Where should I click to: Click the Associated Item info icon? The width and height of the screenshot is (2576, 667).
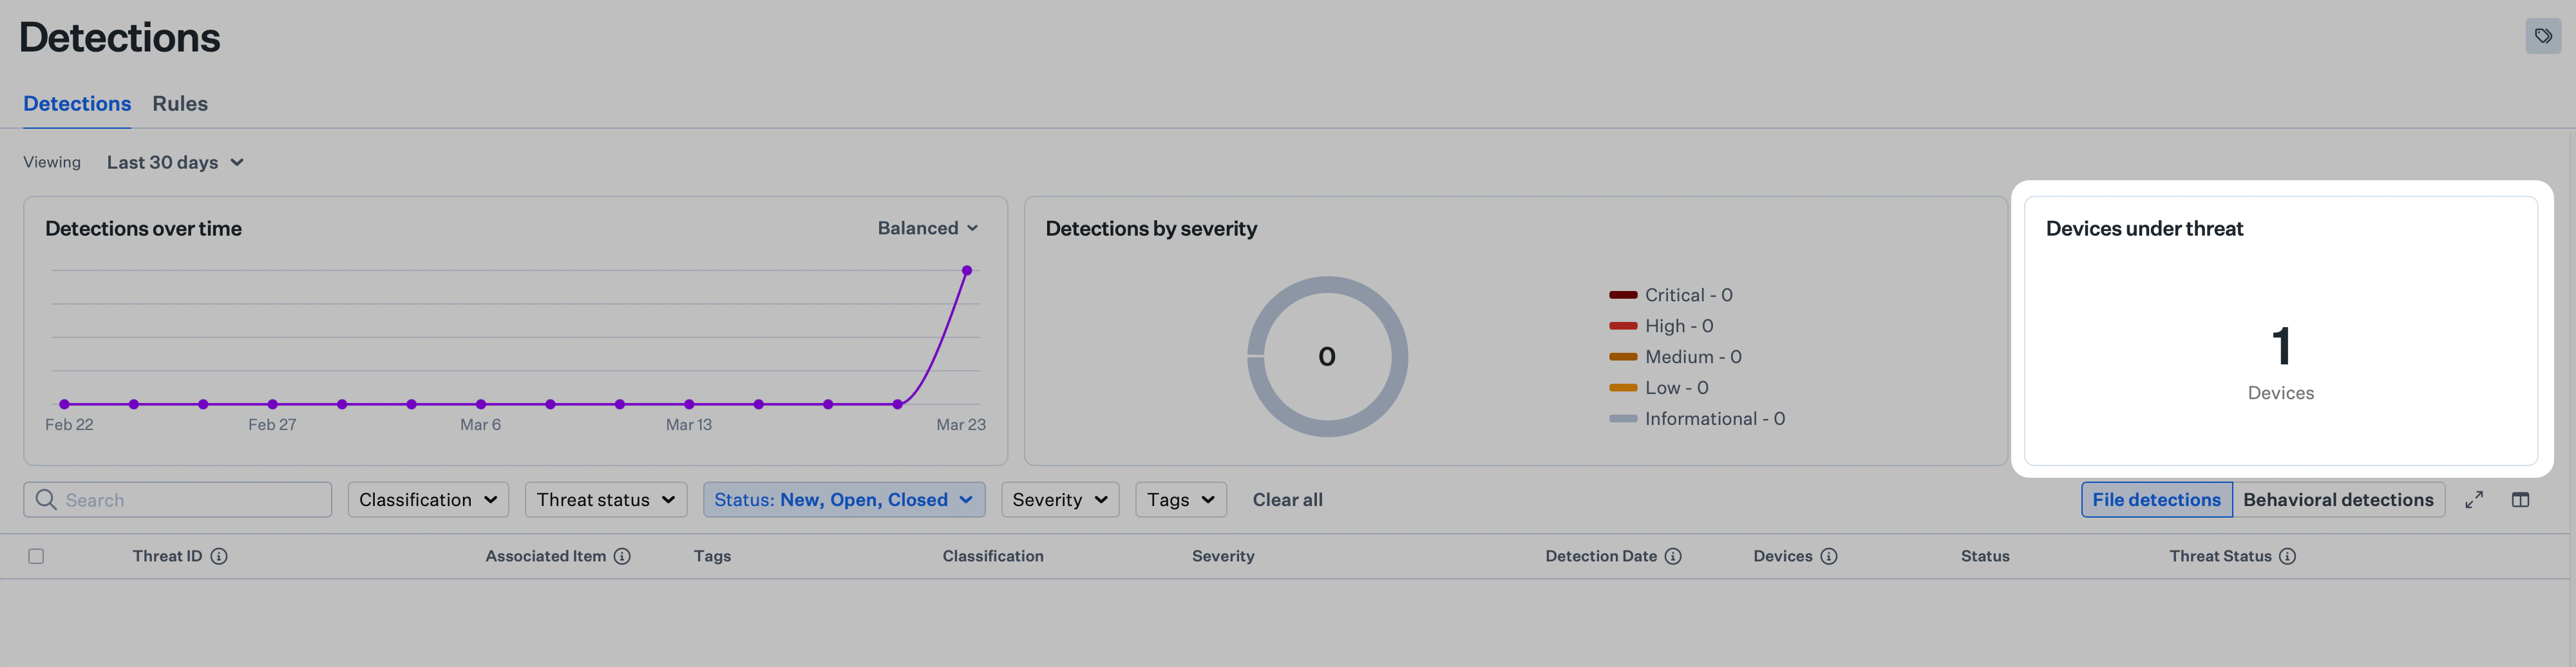[623, 556]
